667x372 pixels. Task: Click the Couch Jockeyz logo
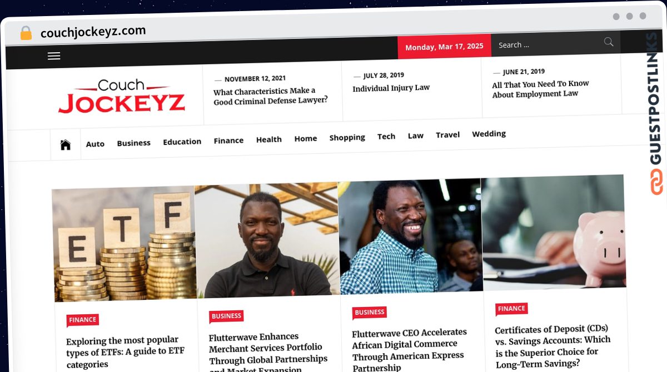(x=122, y=97)
